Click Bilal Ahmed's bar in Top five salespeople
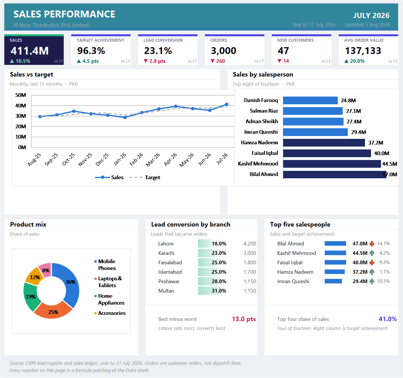403x378 pixels. (335, 244)
